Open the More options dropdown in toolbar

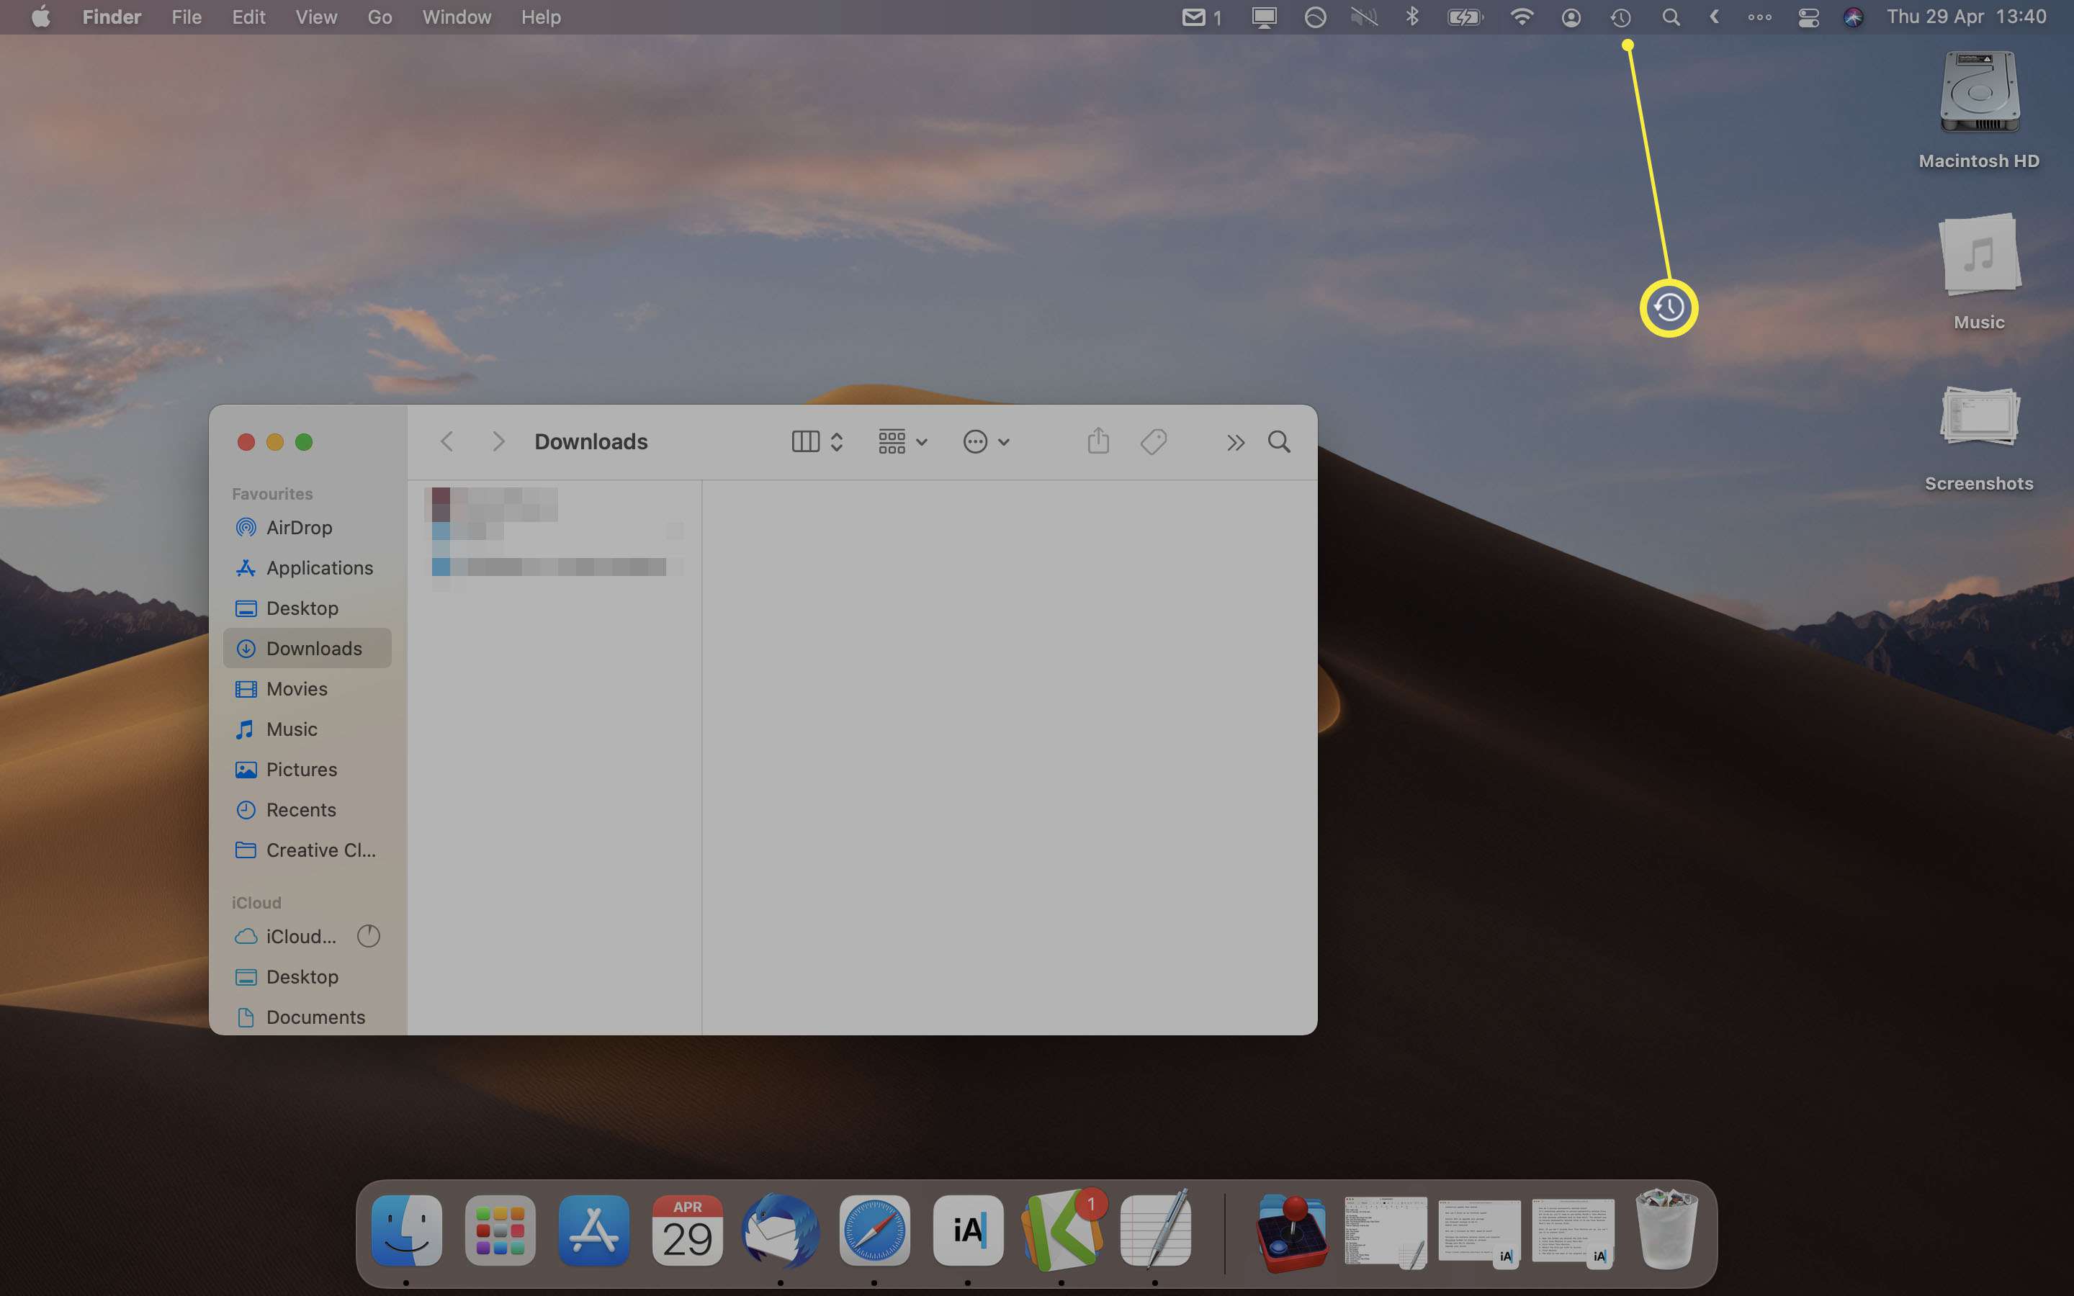(984, 442)
